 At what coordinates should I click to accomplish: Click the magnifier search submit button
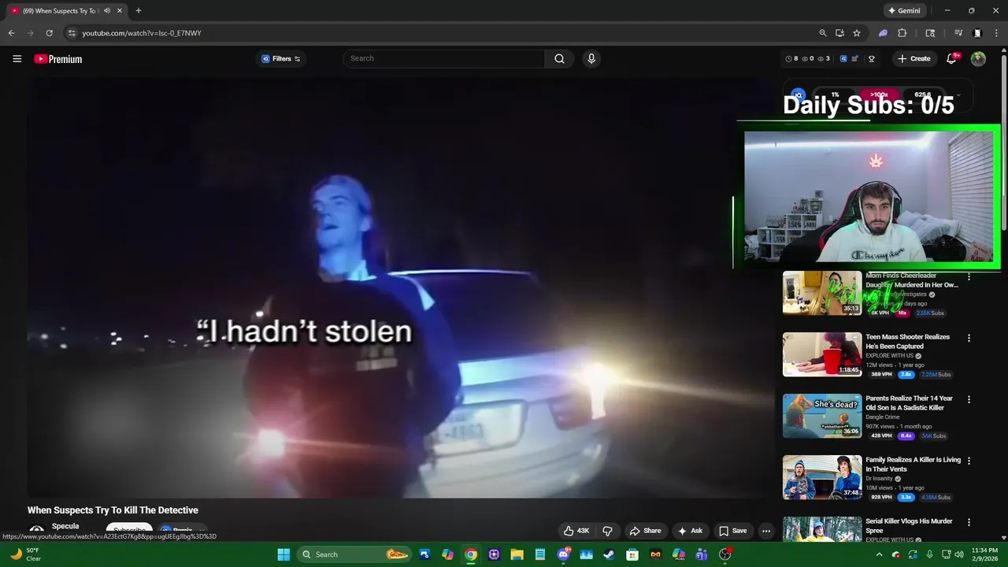pos(559,58)
